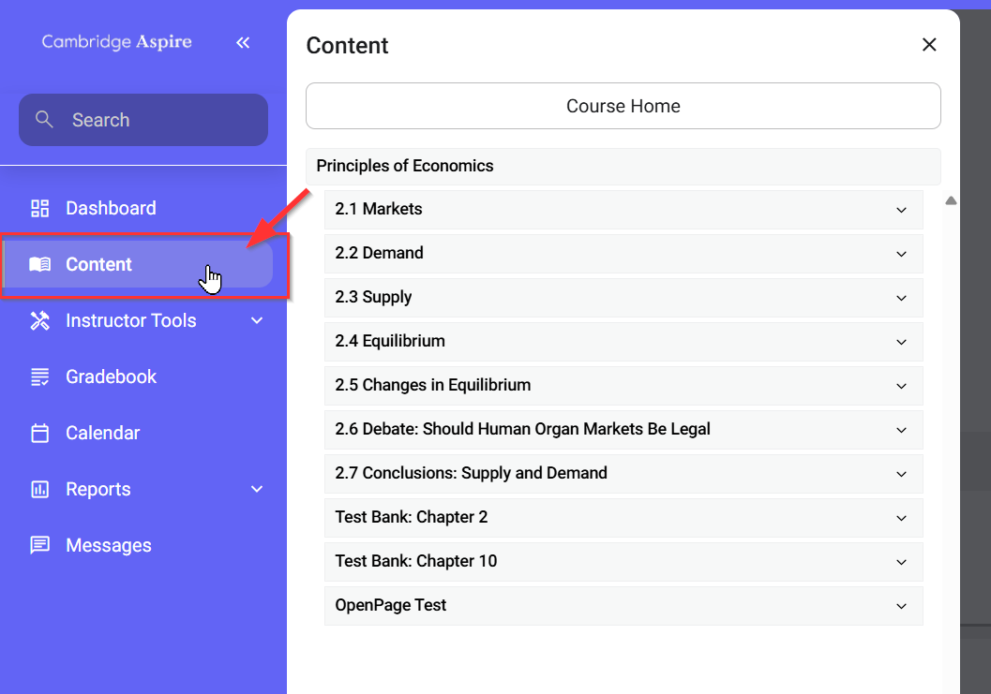The height and width of the screenshot is (694, 991).
Task: Click the '2.3 Supply' row label
Action: (373, 297)
